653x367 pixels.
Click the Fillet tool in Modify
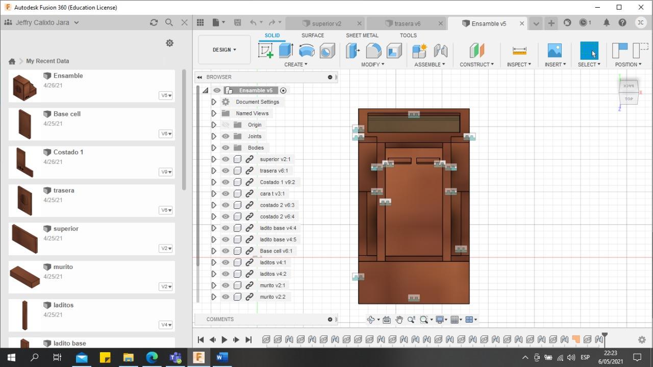[373, 51]
